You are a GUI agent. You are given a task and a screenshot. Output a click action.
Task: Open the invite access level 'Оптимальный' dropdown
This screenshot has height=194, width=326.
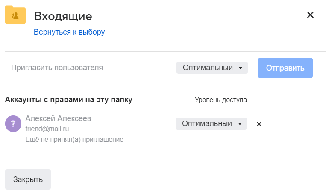point(212,68)
